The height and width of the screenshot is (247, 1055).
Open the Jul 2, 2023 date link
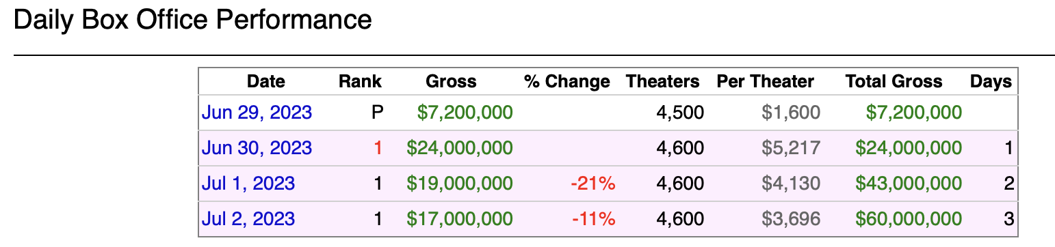[248, 218]
